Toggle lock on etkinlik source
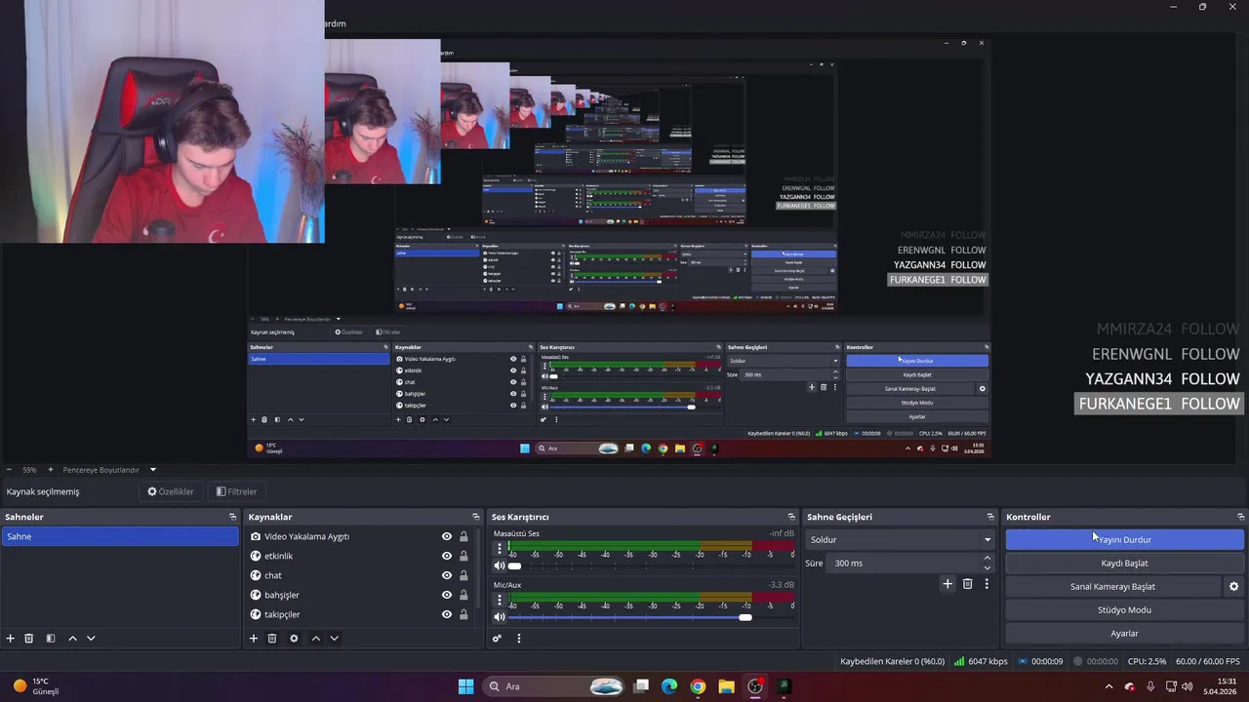The height and width of the screenshot is (702, 1249). tap(463, 556)
